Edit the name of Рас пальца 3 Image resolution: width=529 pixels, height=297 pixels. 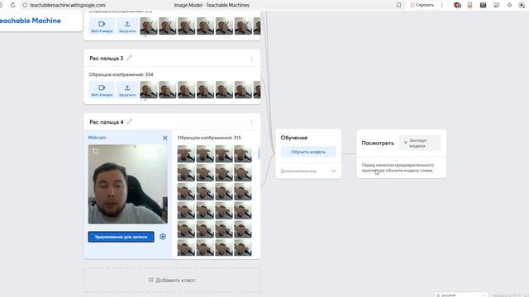click(129, 58)
